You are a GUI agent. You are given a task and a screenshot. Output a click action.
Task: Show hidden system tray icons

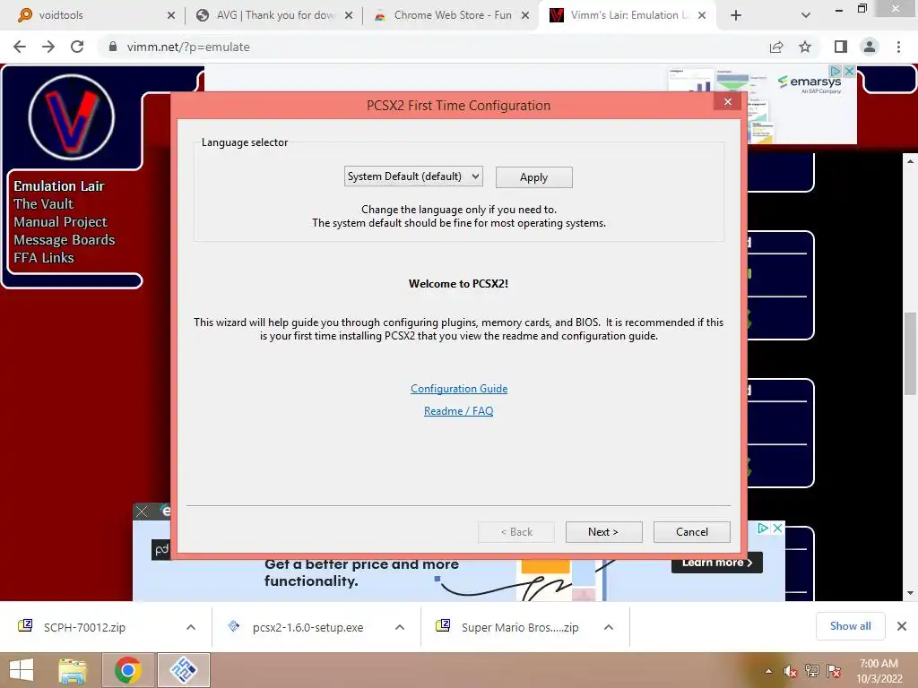[x=768, y=671]
